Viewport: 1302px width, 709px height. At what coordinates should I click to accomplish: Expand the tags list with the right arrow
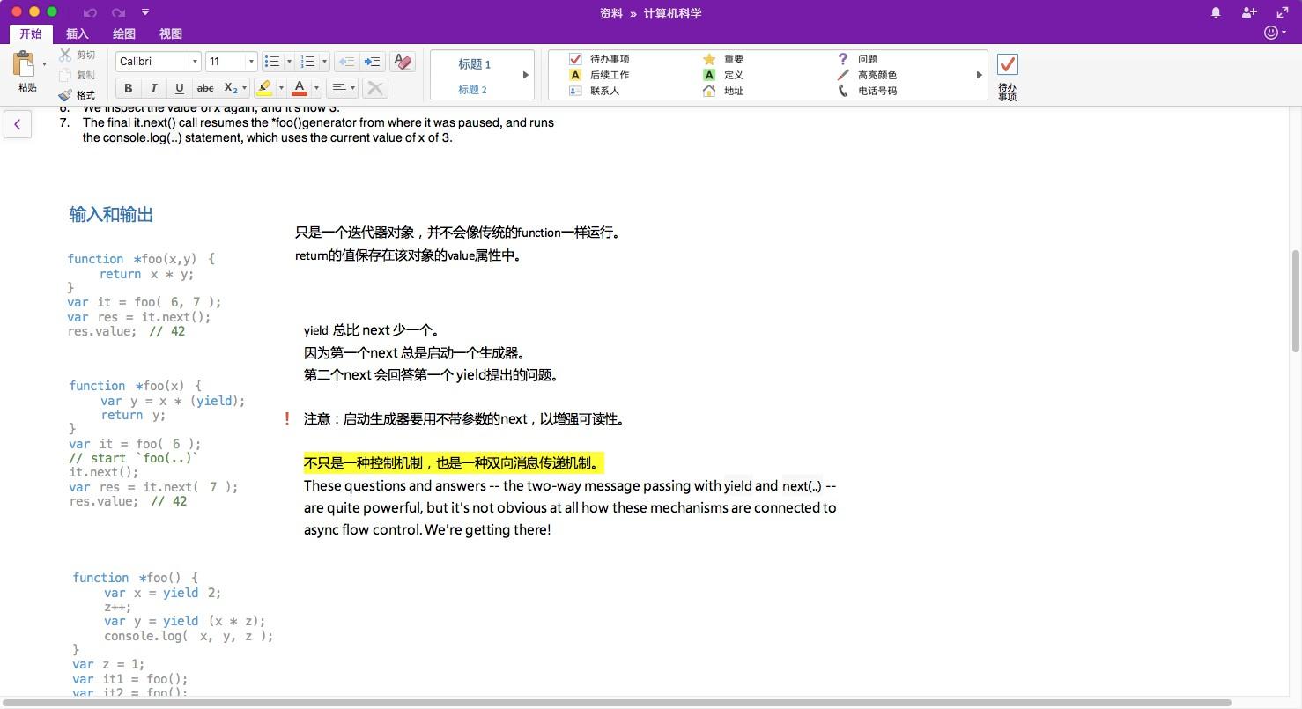tap(979, 75)
